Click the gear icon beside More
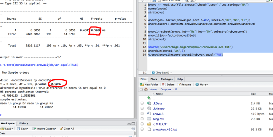The image size is (273, 137). (197, 84)
